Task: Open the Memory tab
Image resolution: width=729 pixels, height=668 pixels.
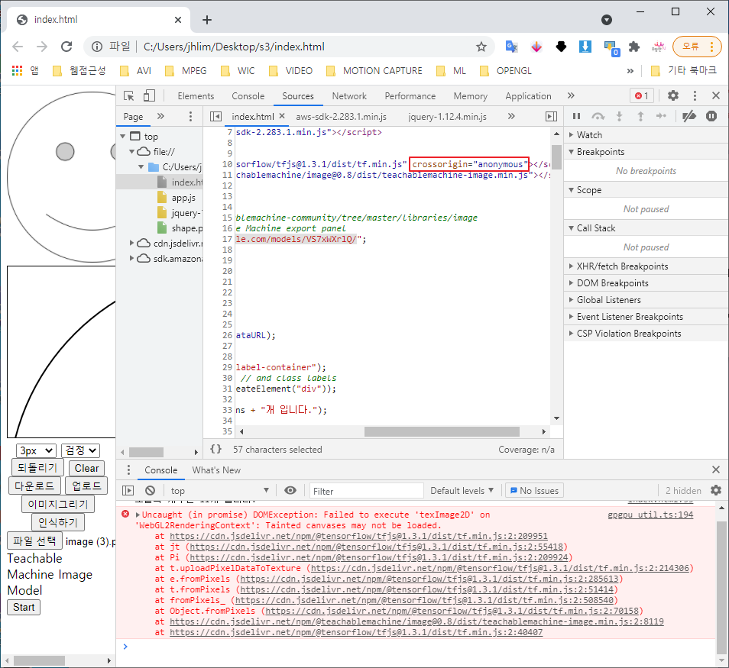Action: coord(471,96)
